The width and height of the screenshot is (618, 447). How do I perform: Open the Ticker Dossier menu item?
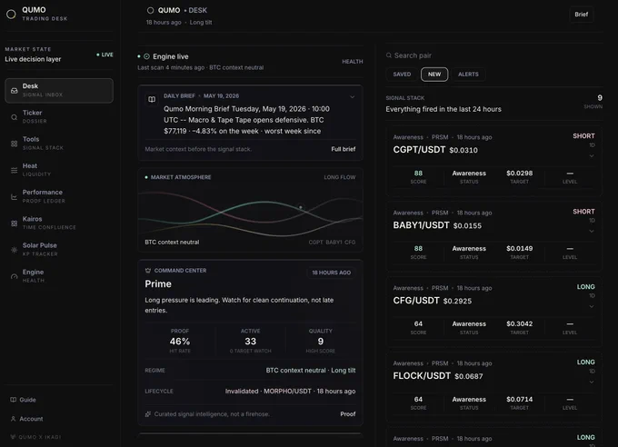[x=59, y=116]
